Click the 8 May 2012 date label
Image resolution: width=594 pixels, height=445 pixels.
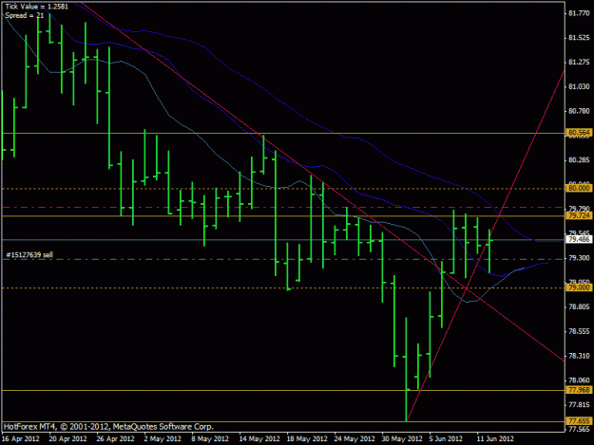coord(210,438)
